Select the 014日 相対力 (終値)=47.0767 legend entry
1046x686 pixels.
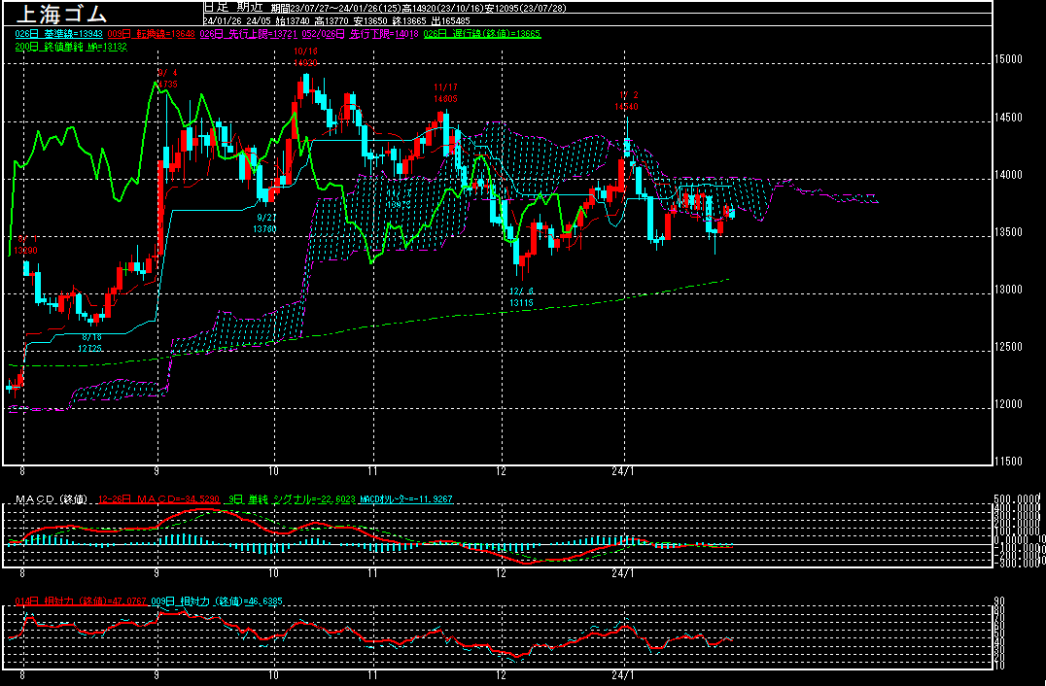(80, 601)
